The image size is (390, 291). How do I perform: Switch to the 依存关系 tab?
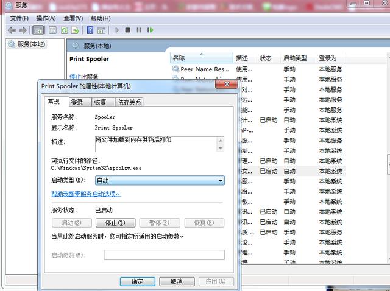tap(129, 102)
